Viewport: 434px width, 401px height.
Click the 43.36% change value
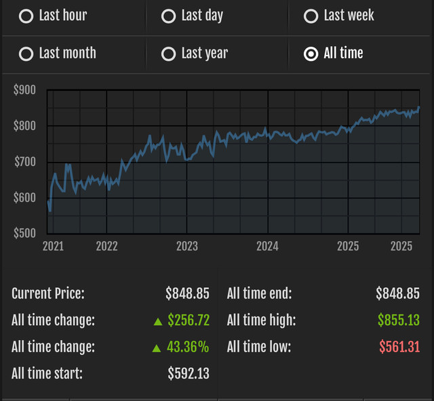click(188, 347)
